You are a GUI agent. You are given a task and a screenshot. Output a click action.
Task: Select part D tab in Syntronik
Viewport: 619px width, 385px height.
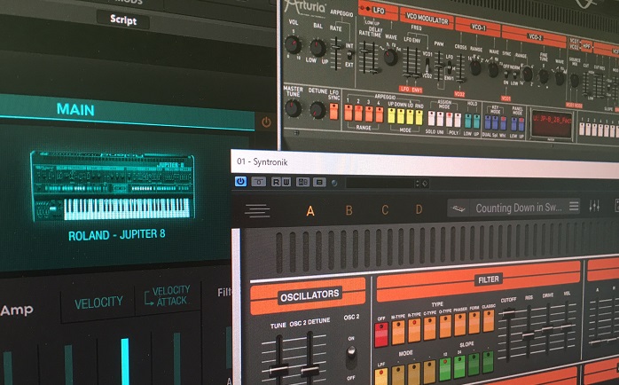click(419, 208)
